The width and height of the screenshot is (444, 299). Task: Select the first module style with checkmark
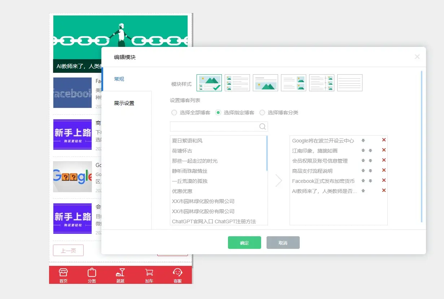tap(209, 83)
